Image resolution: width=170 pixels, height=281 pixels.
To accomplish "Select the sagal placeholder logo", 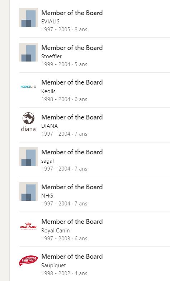I will (x=28, y=157).
